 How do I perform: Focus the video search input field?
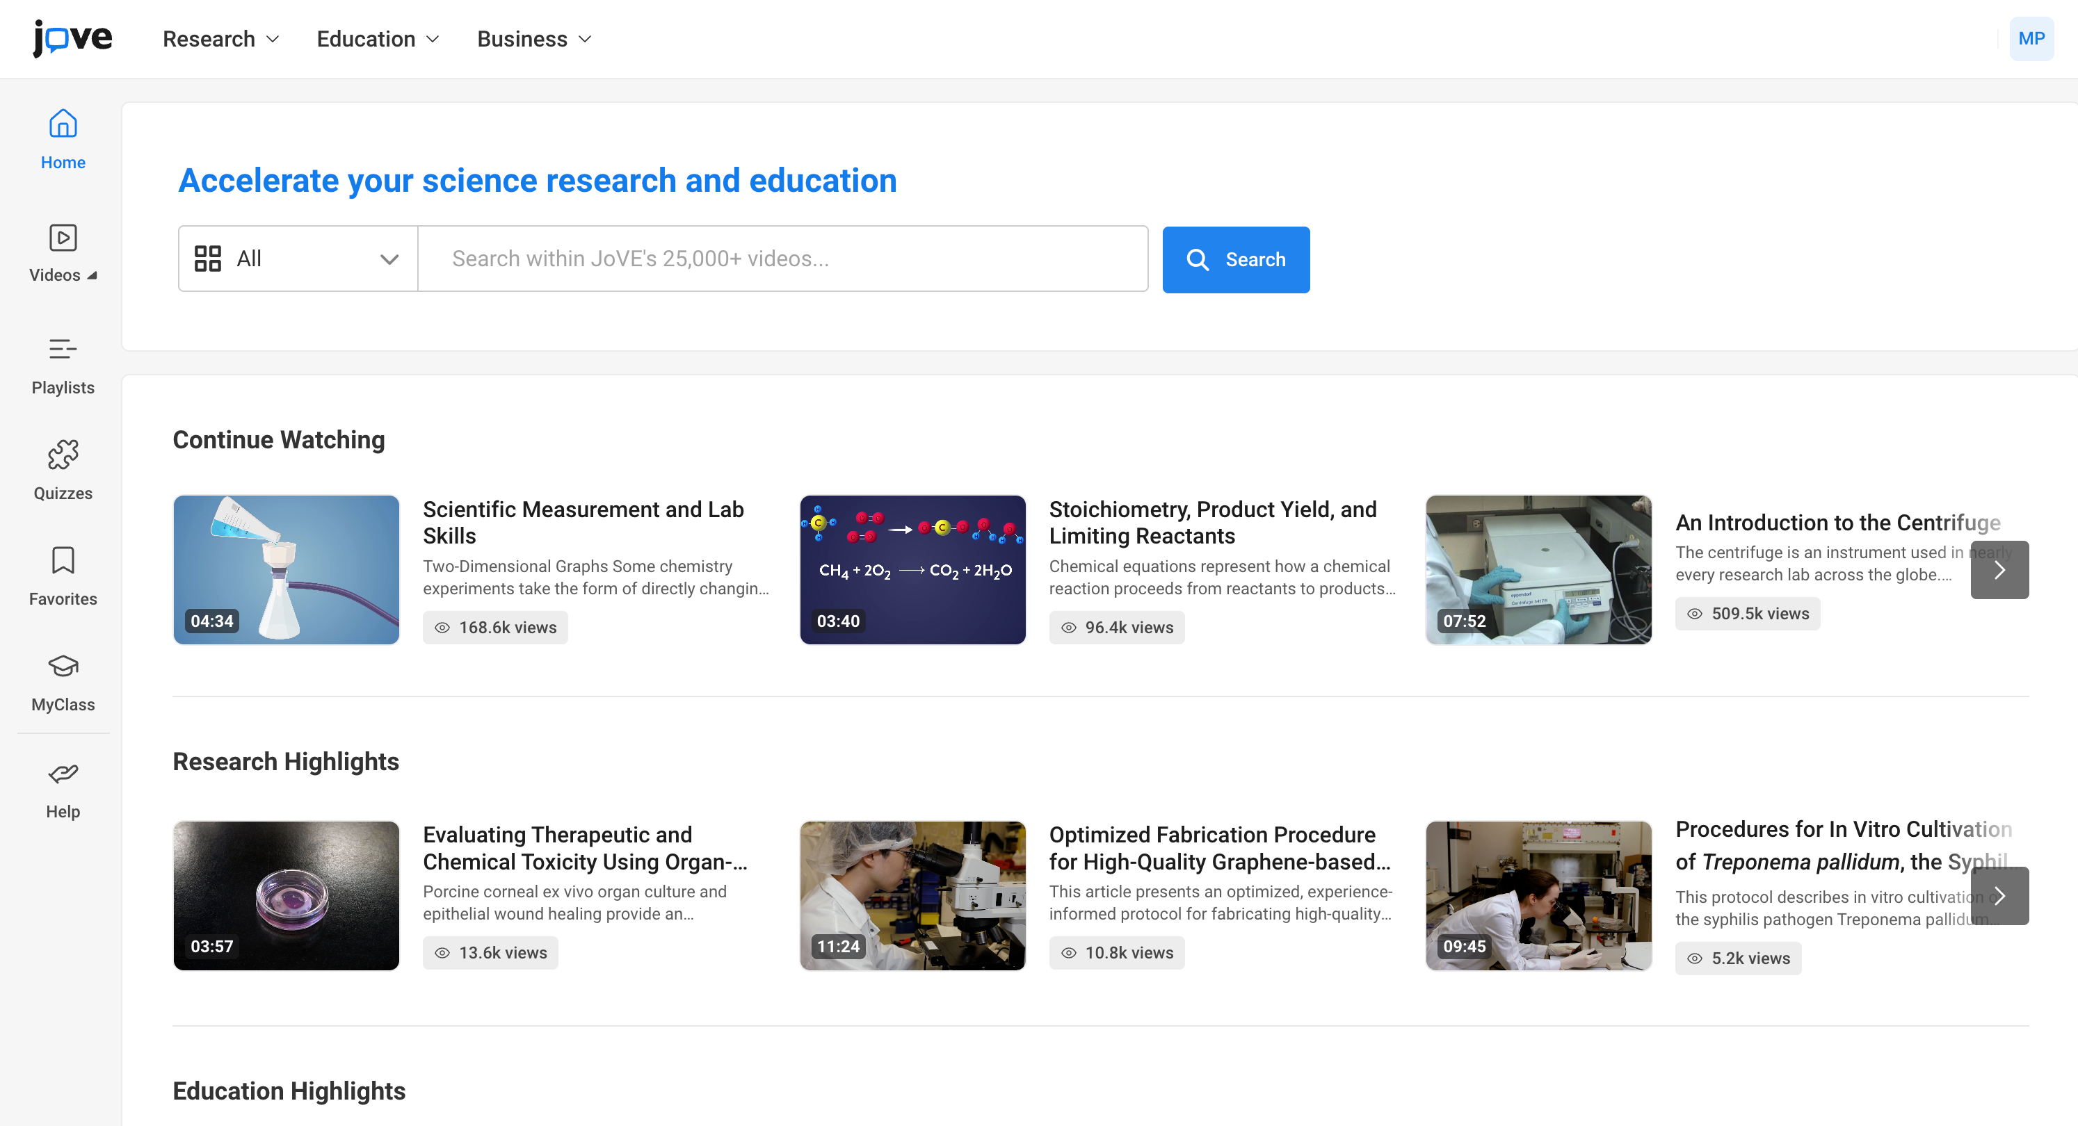click(x=782, y=259)
